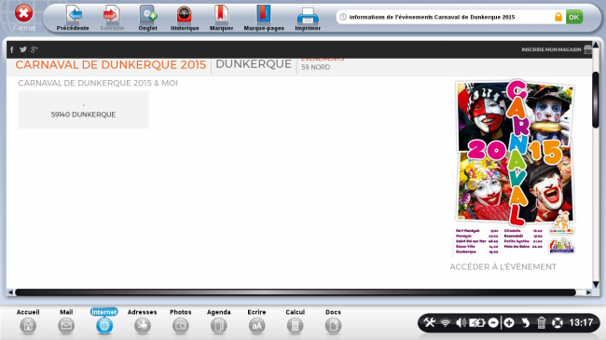Print the page with Imprimer
The height and width of the screenshot is (340, 606).
[x=308, y=18]
